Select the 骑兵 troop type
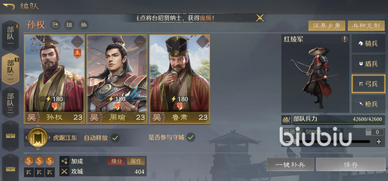 coord(368,44)
